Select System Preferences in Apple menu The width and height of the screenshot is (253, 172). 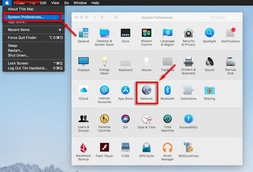point(26,17)
